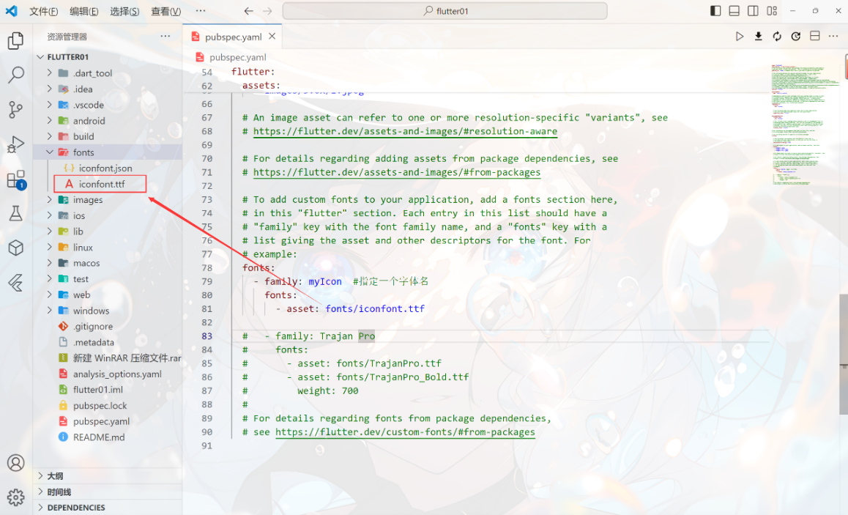Open the Source Control view

[15, 110]
